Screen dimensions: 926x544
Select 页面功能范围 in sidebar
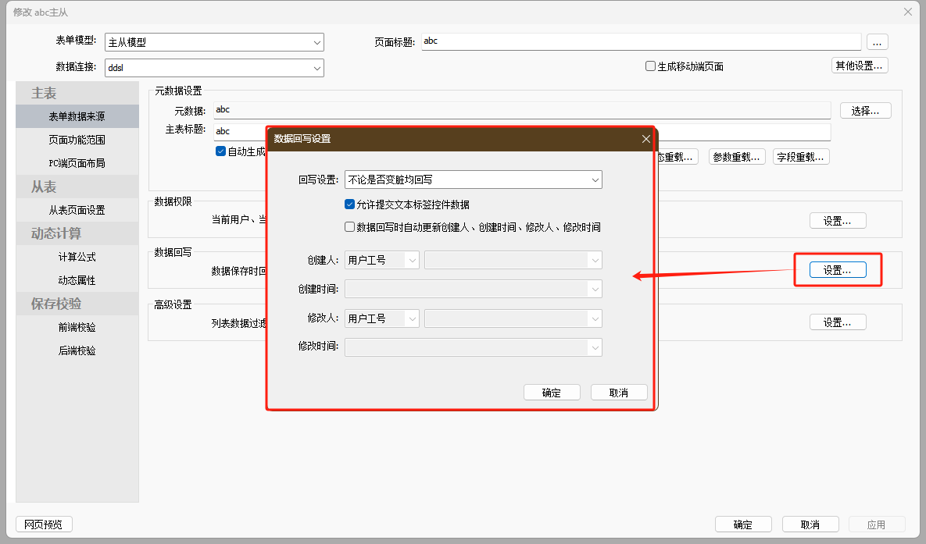(x=77, y=140)
